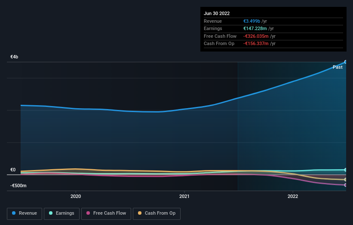Click the -€326.035m free cash flow value
Screen dimensions: 353x225
tap(256, 36)
